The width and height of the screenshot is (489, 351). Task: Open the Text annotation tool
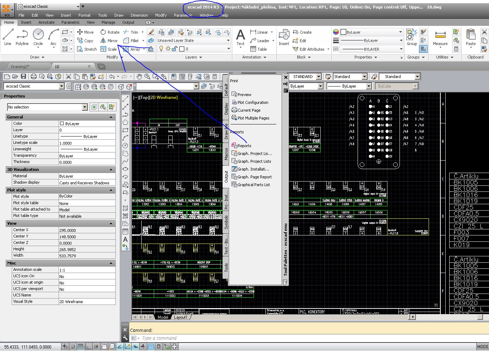click(x=240, y=38)
